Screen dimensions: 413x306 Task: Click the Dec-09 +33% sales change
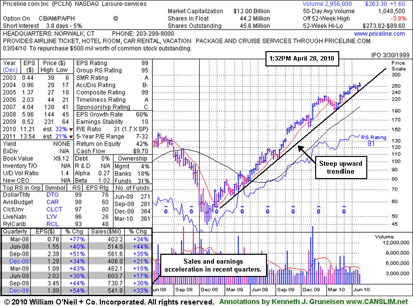(141, 291)
